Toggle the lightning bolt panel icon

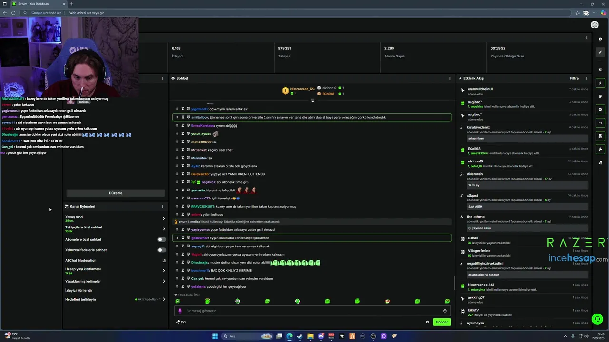[x=600, y=83]
